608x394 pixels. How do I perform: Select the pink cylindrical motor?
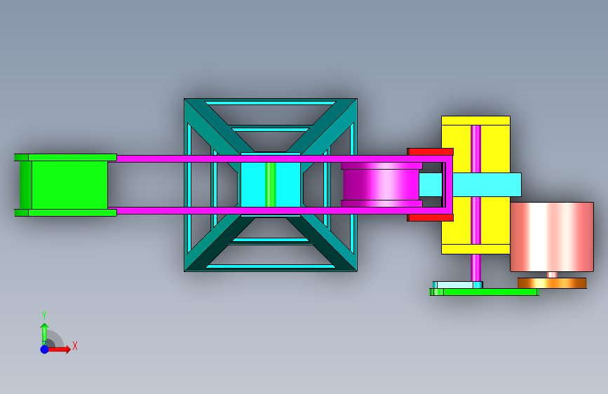(552, 236)
